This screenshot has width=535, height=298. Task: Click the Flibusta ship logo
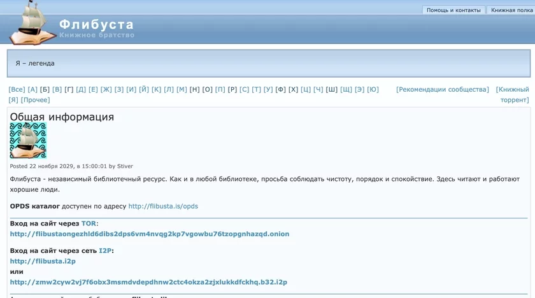pos(30,24)
